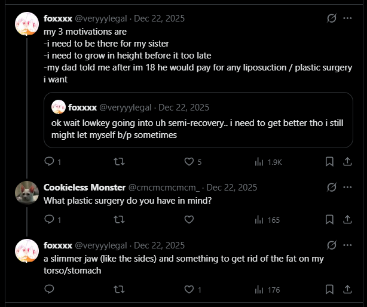Reply to Cookieless Monster's post
Image resolution: width=367 pixels, height=307 pixels.
50,220
